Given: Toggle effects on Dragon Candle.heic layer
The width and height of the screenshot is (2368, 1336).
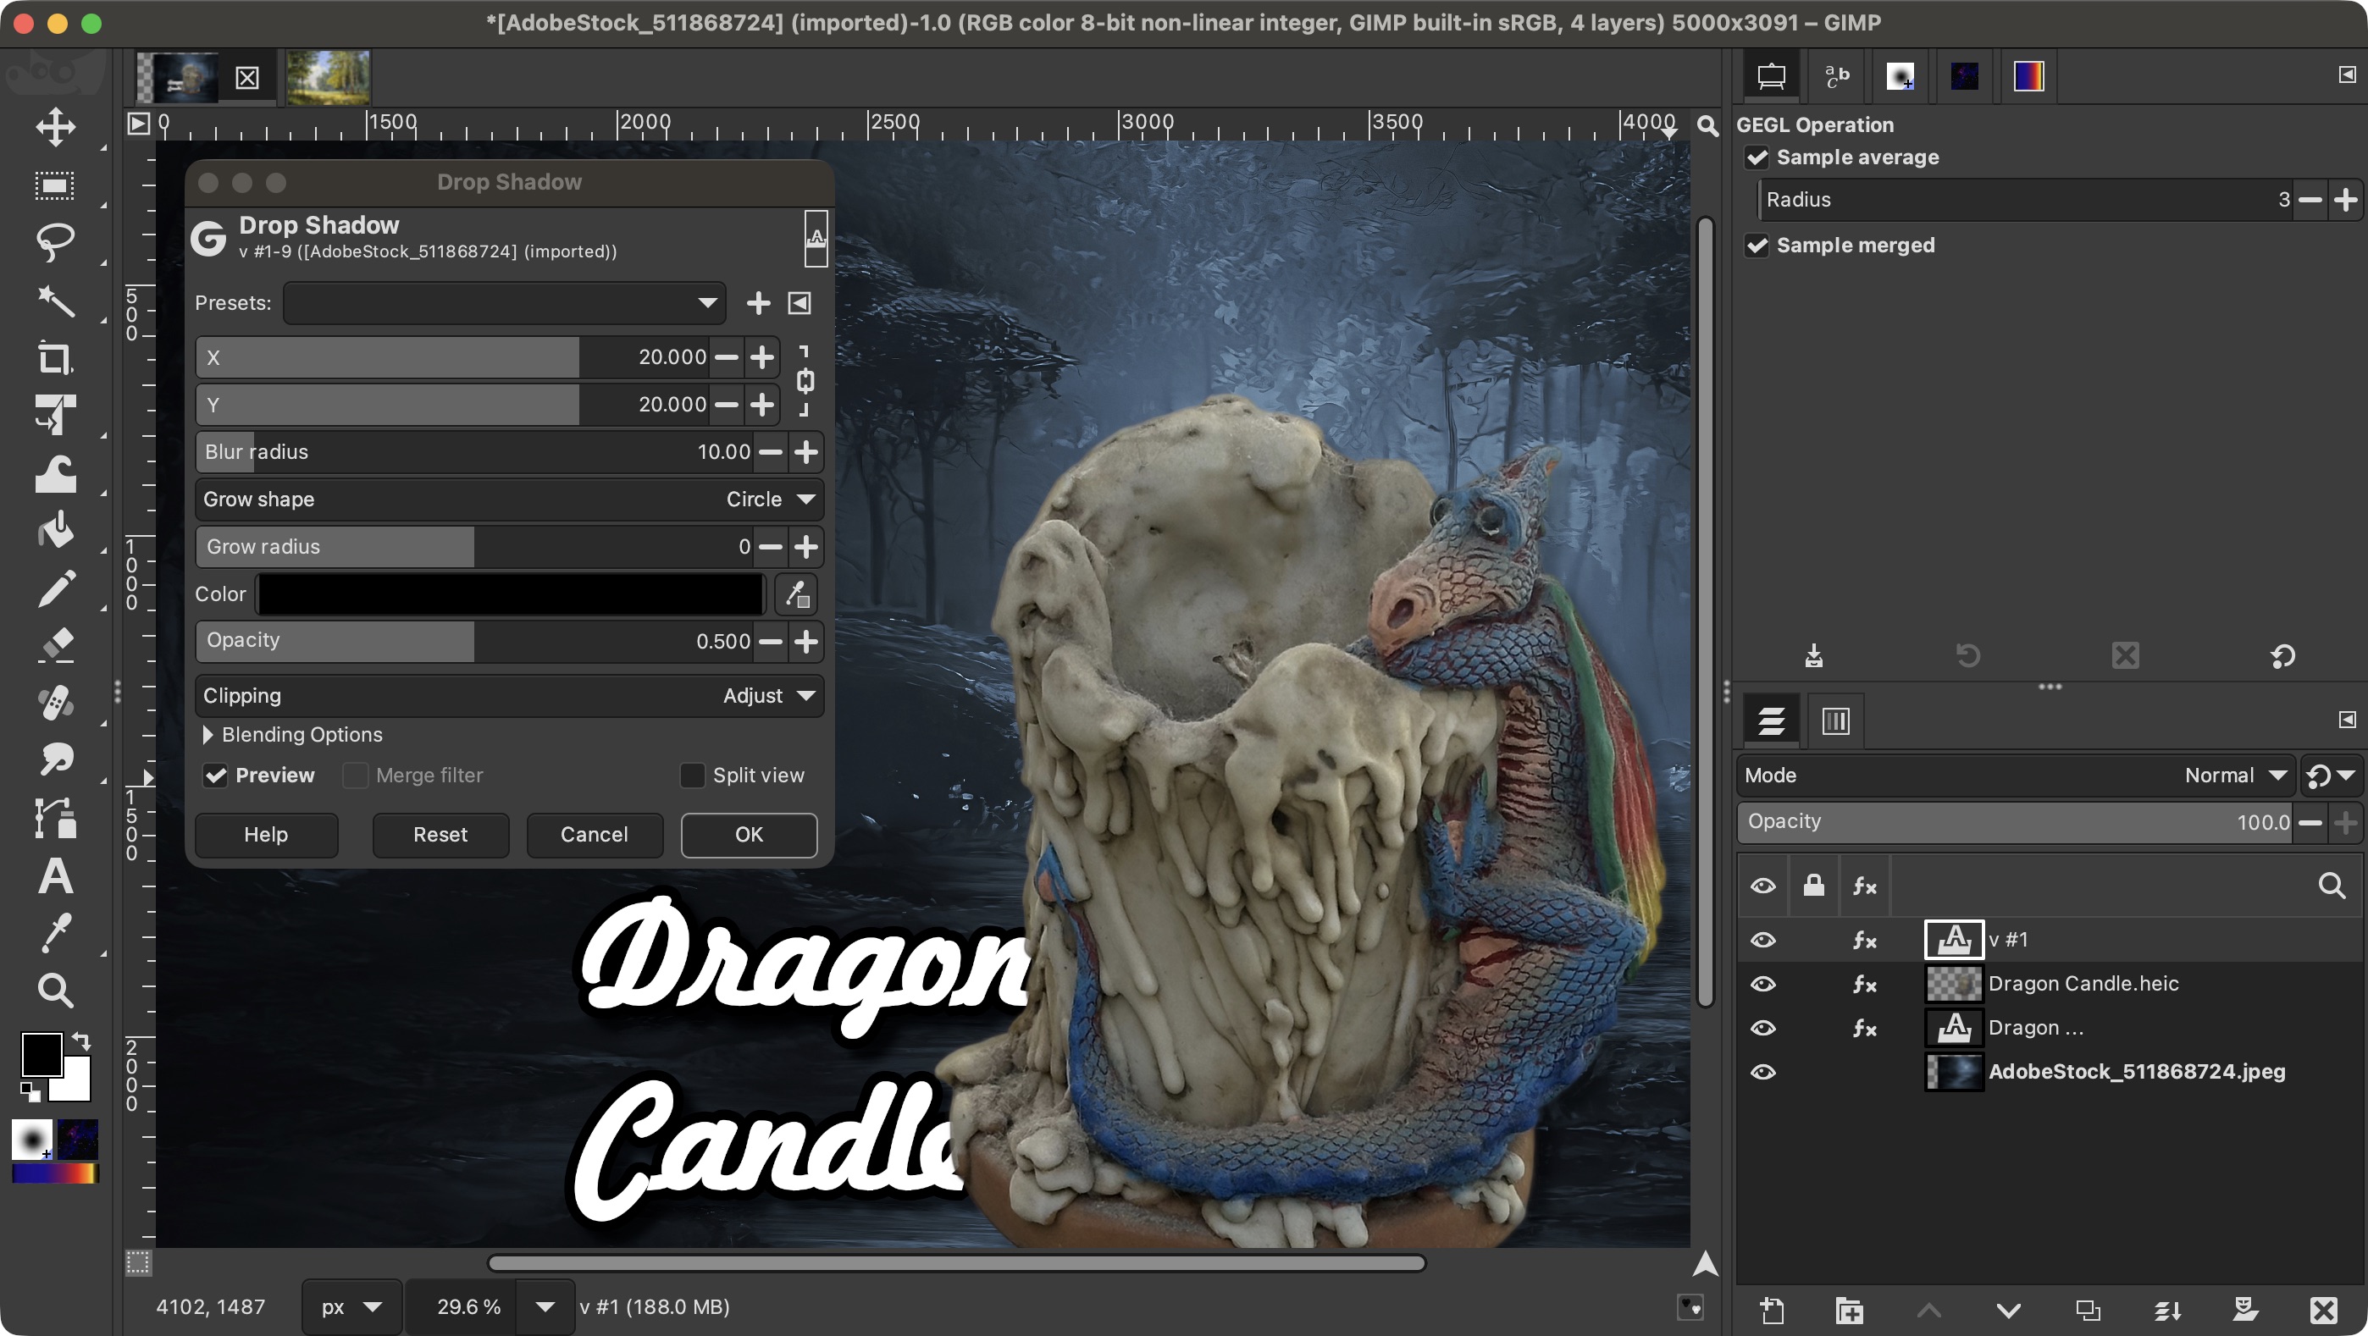Looking at the screenshot, I should pos(1864,984).
